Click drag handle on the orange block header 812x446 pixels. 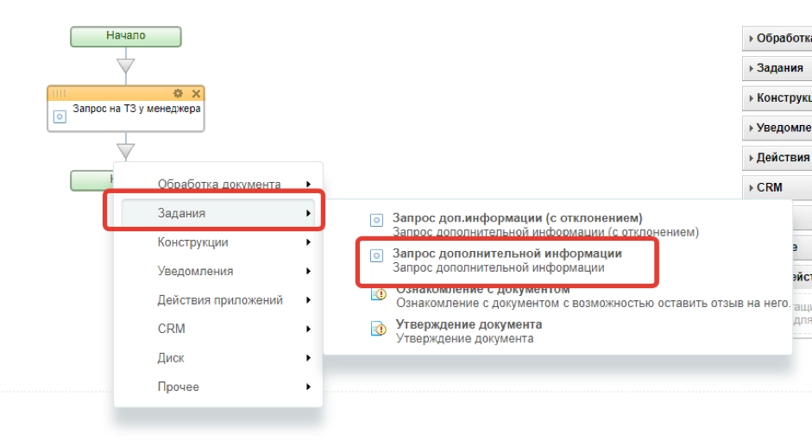point(60,93)
